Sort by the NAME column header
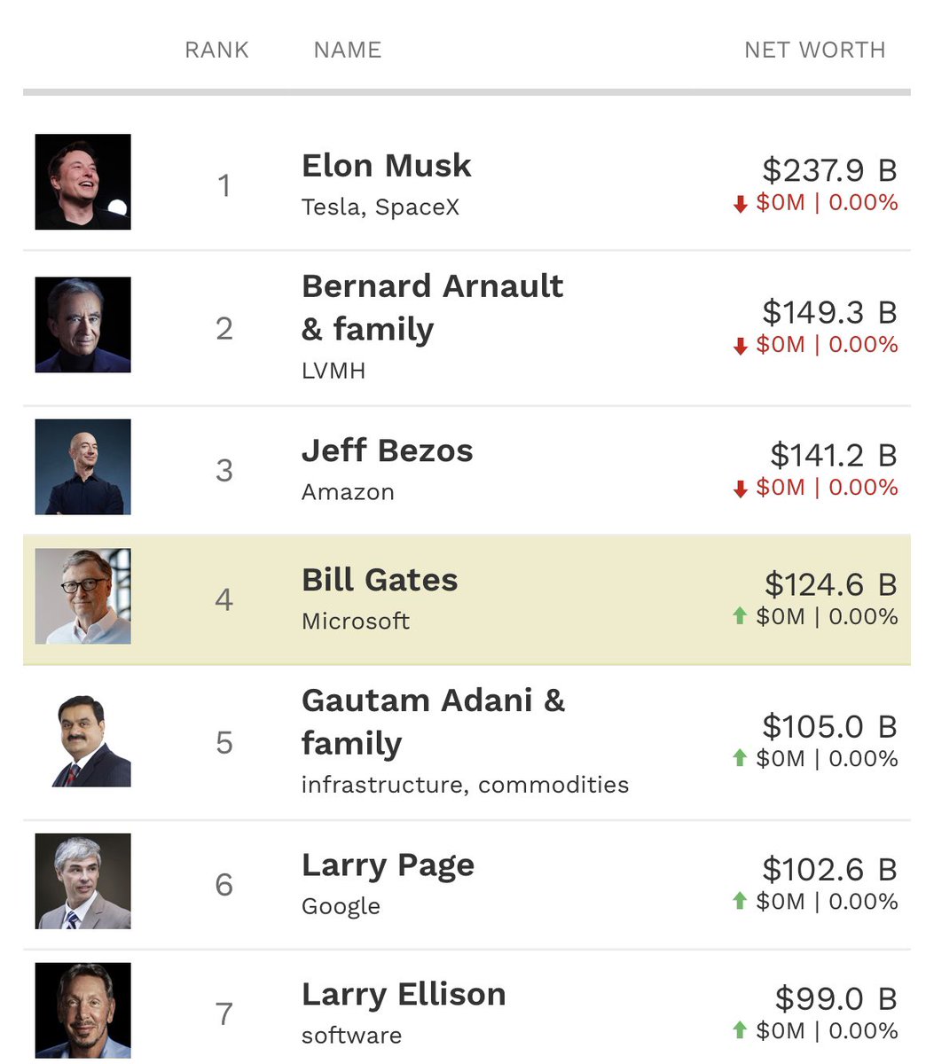The height and width of the screenshot is (1064, 934). pos(348,51)
